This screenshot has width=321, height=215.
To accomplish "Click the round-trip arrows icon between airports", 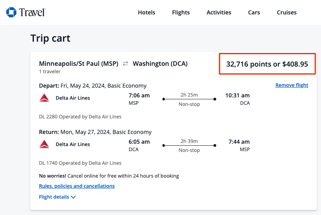I will (x=125, y=63).
